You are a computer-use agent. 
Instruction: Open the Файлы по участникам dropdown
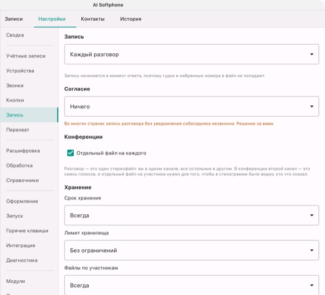click(191, 285)
